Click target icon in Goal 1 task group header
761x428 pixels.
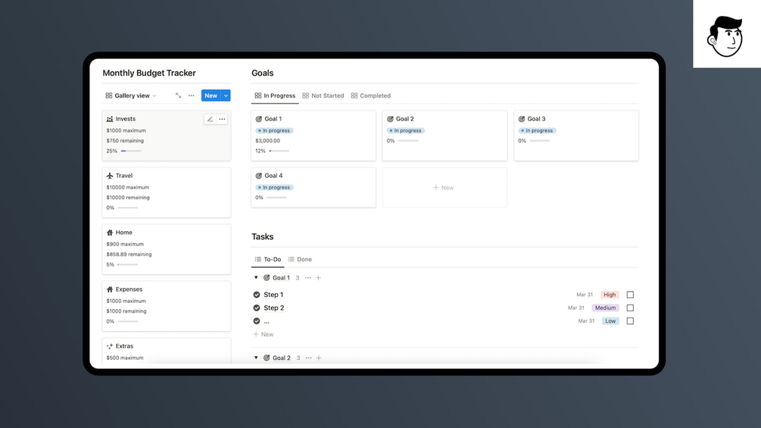tap(267, 278)
